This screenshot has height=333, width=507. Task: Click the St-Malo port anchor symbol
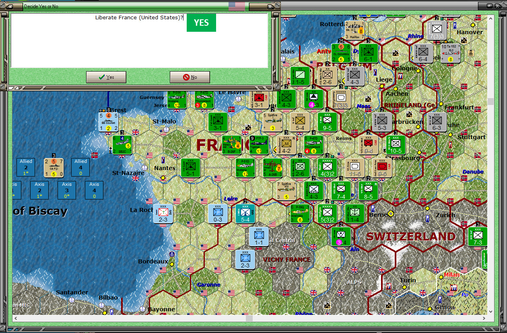(165, 129)
